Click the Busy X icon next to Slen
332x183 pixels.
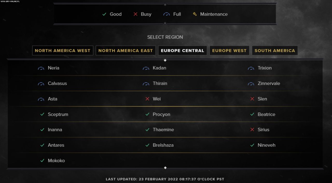point(252,99)
